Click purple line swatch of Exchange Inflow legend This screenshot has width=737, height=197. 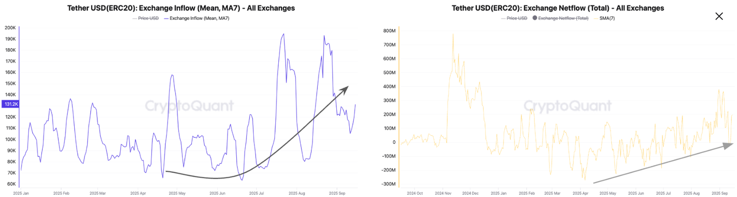click(x=166, y=18)
